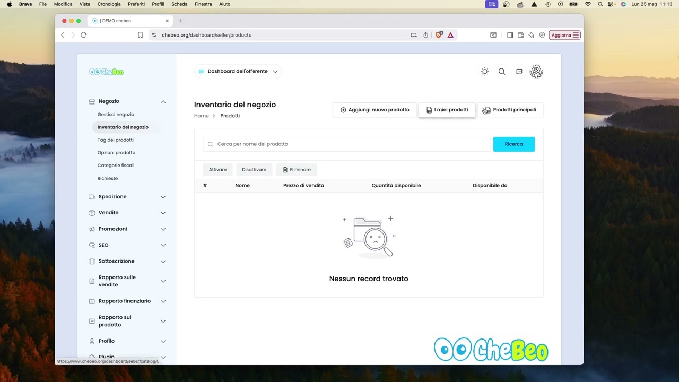
Task: Reload the page with the refresh icon
Action: click(x=84, y=35)
